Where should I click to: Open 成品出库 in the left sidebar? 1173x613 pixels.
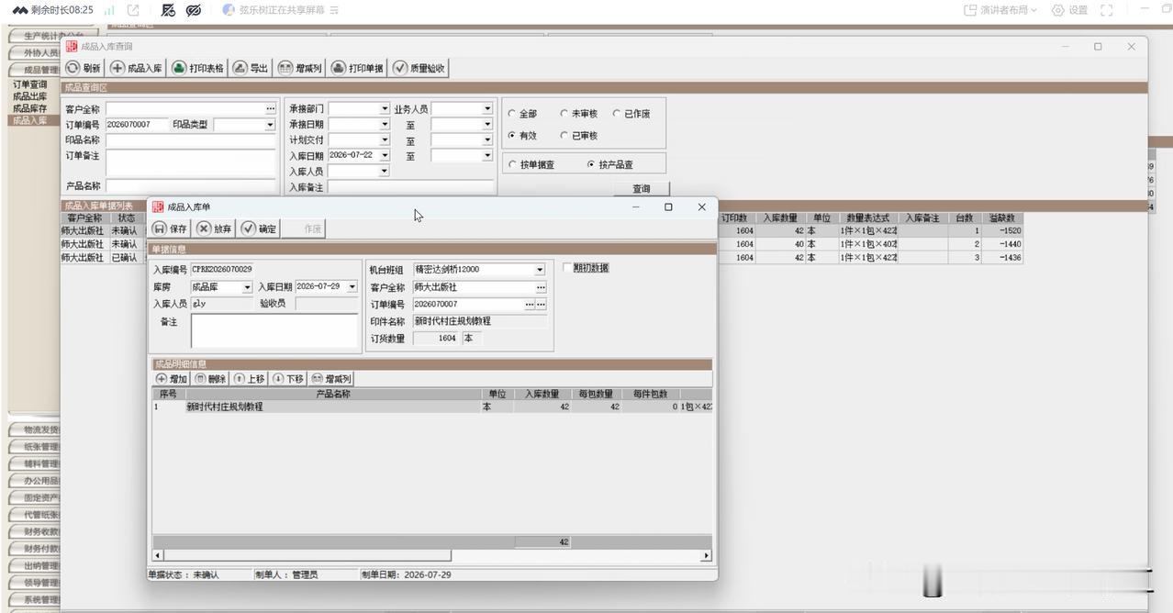(x=29, y=96)
